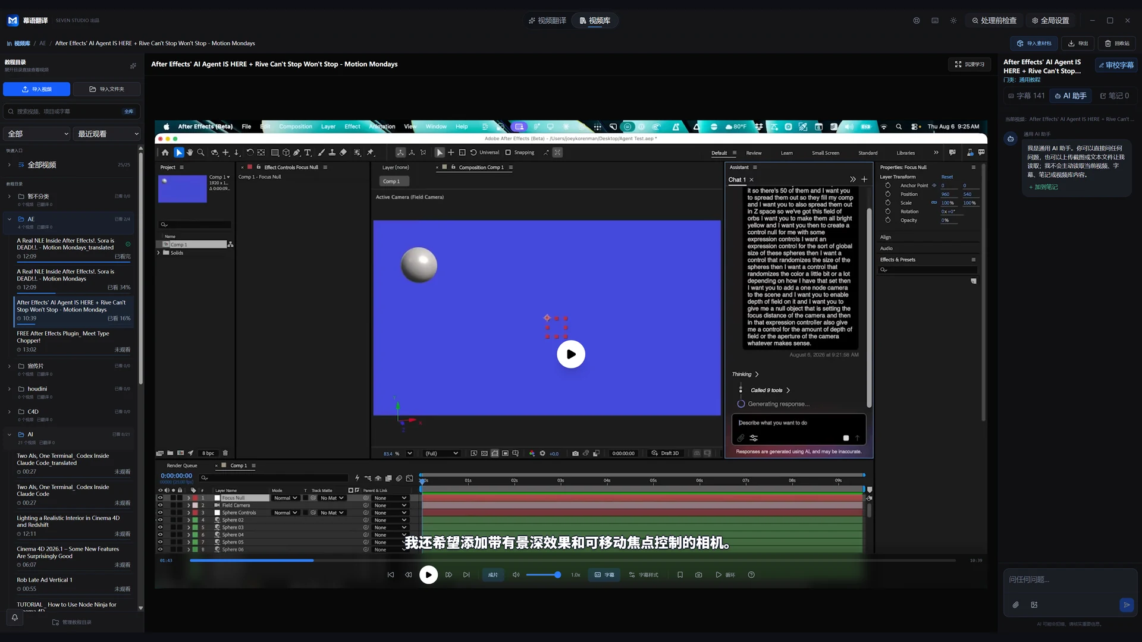
Task: Open 全局设置 global settings
Action: coord(1050,21)
